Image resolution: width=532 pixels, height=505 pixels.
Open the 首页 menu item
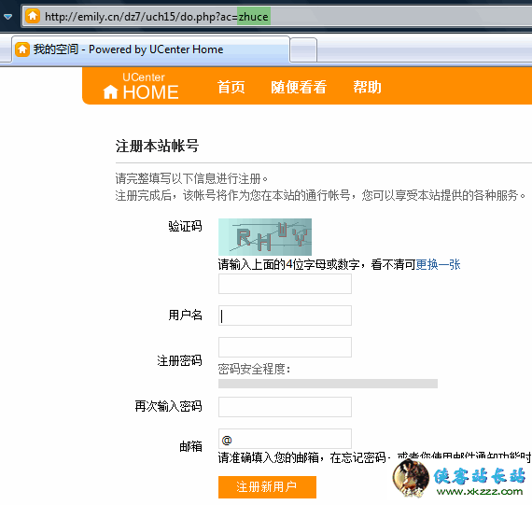(231, 87)
